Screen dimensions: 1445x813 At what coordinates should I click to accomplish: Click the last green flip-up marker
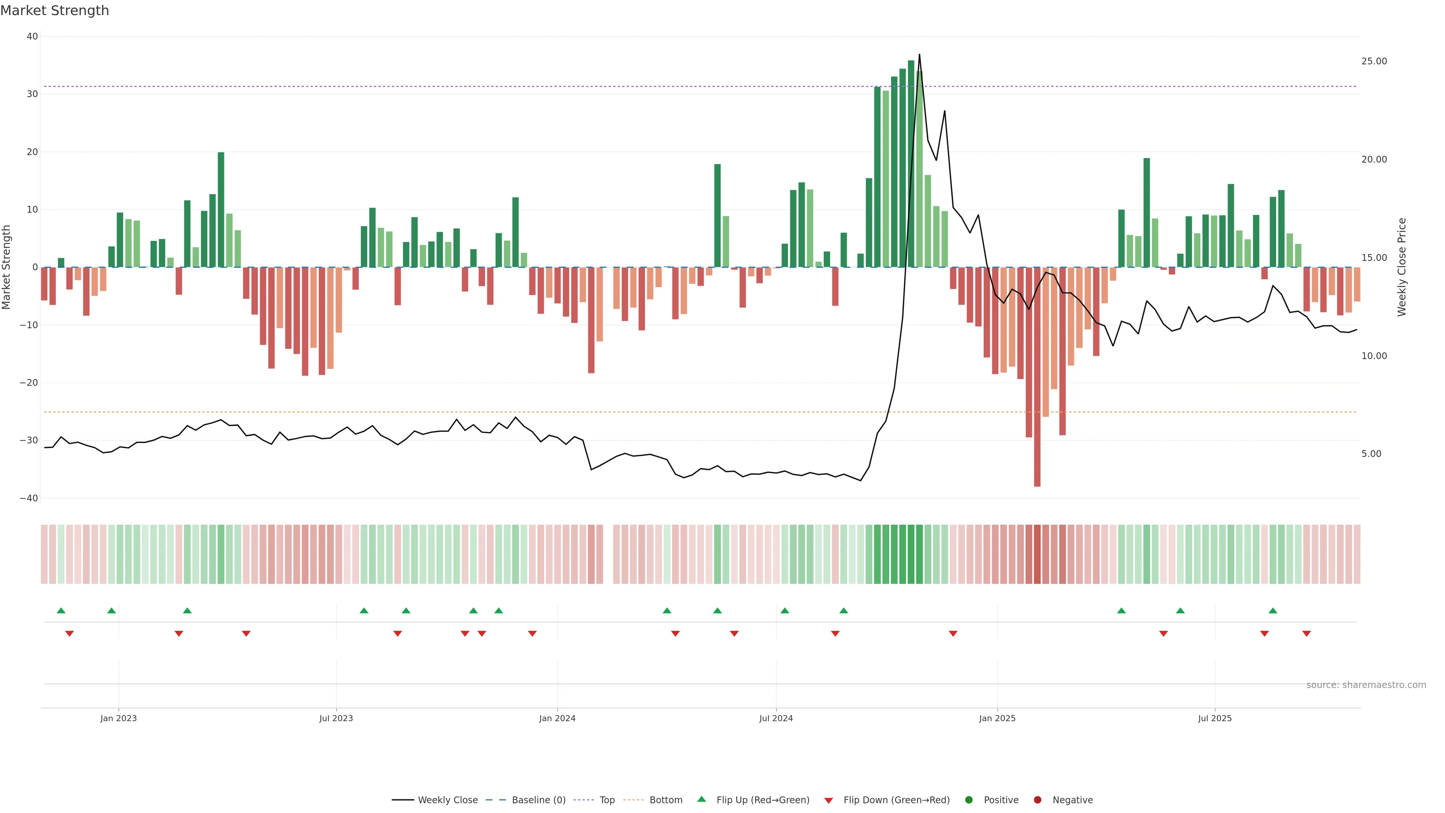(1273, 611)
